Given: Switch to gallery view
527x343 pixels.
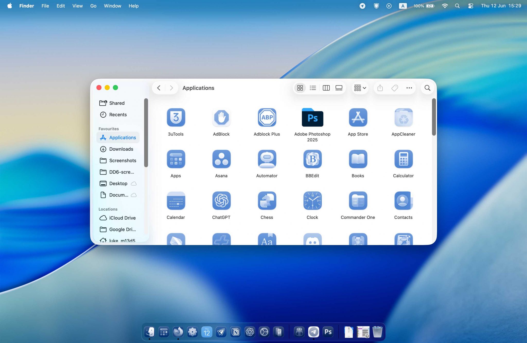Looking at the screenshot, I should pos(339,88).
